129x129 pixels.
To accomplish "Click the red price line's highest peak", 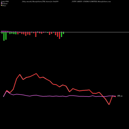I will [x=36, y=74].
